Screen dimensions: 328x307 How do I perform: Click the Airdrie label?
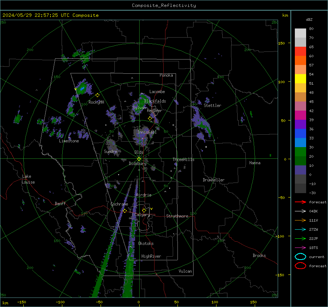click(x=144, y=195)
